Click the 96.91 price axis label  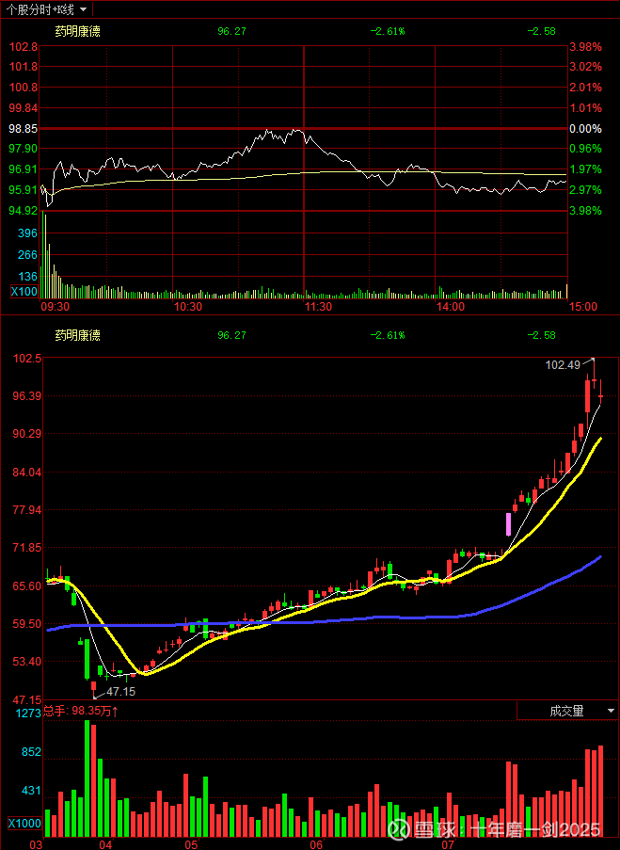pyautogui.click(x=24, y=169)
